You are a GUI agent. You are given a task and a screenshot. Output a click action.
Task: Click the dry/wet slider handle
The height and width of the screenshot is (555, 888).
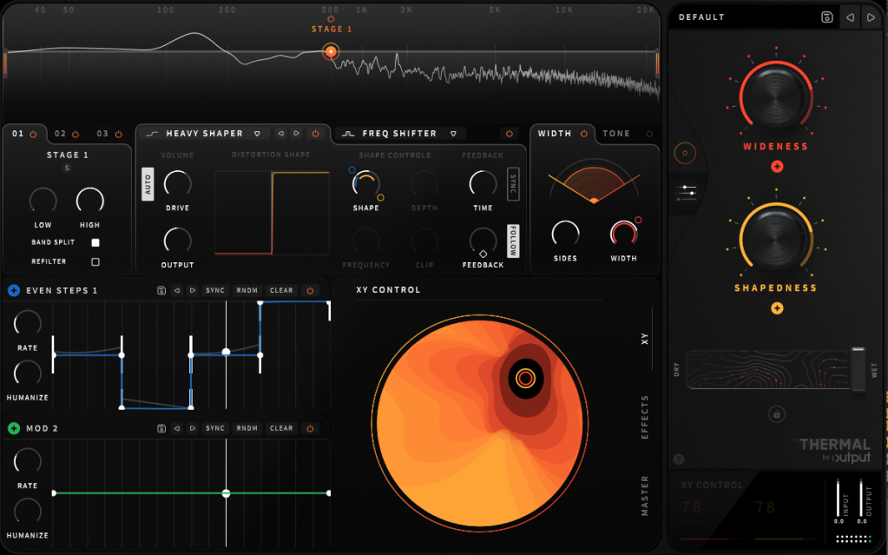(x=858, y=369)
